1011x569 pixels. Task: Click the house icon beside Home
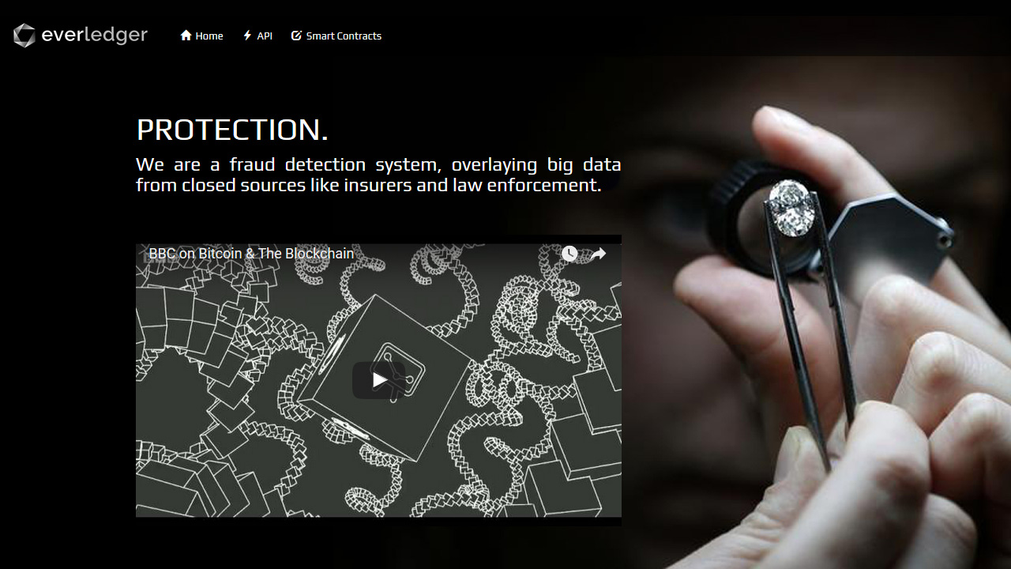(x=186, y=36)
